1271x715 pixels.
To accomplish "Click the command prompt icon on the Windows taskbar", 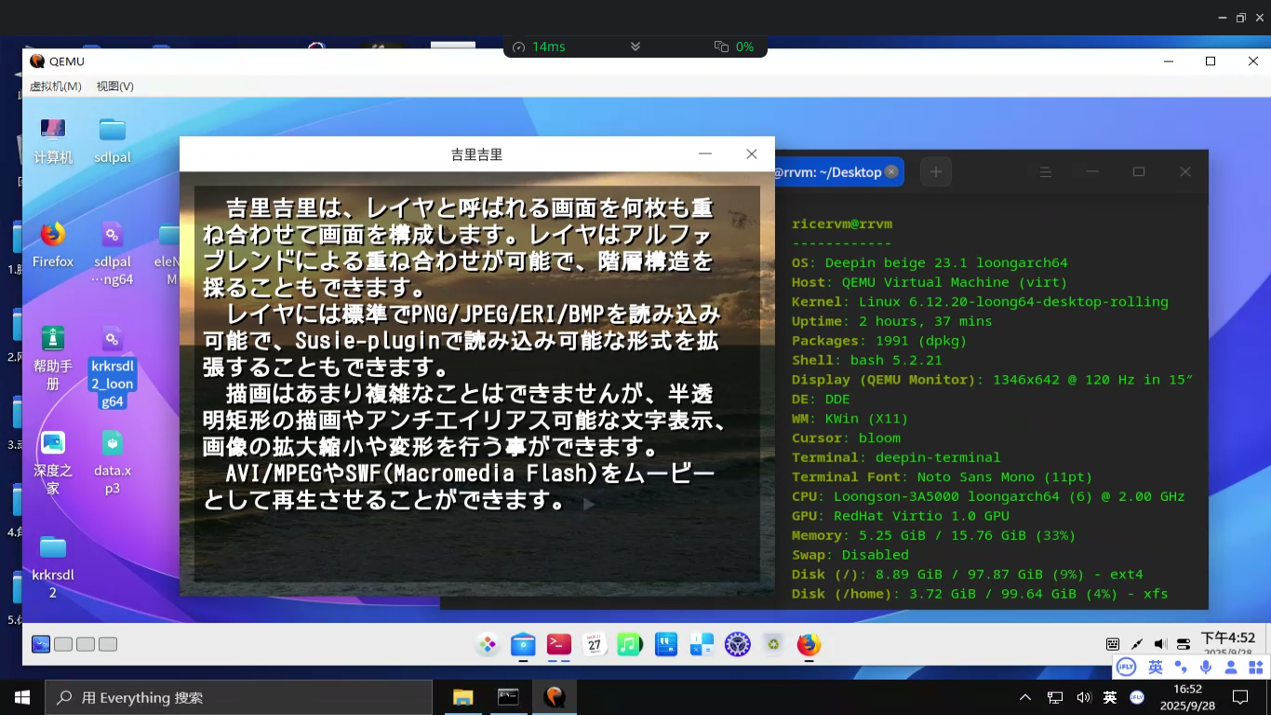I will 508,697.
